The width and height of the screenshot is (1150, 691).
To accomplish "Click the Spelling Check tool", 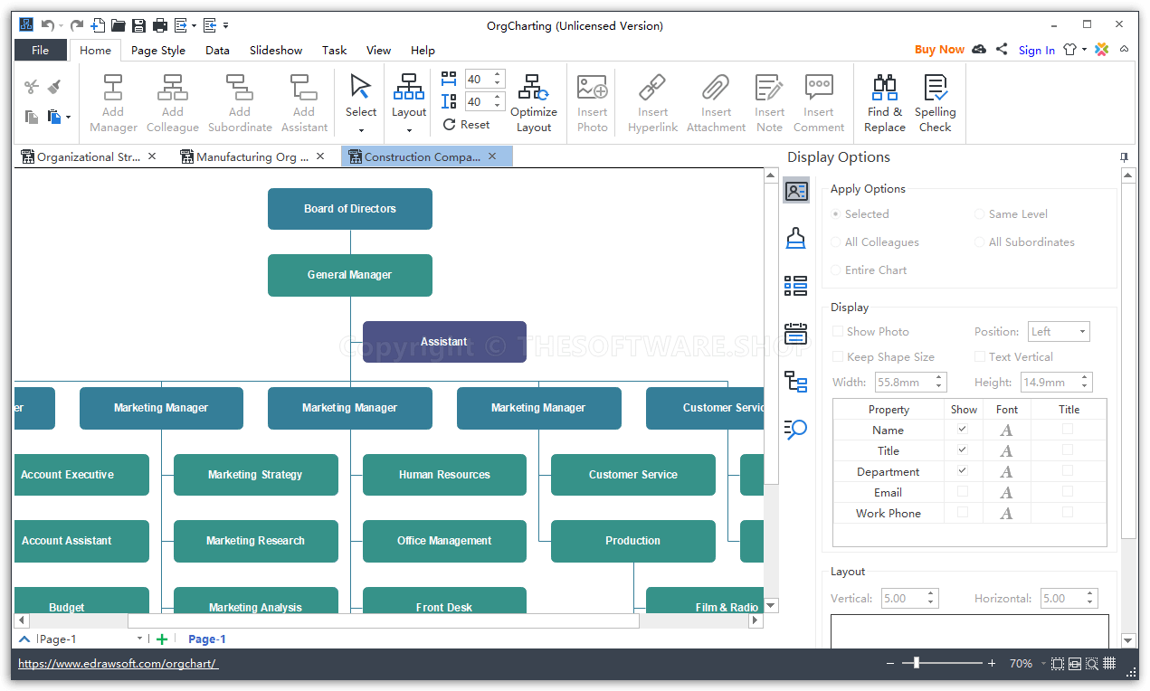I will (x=935, y=101).
